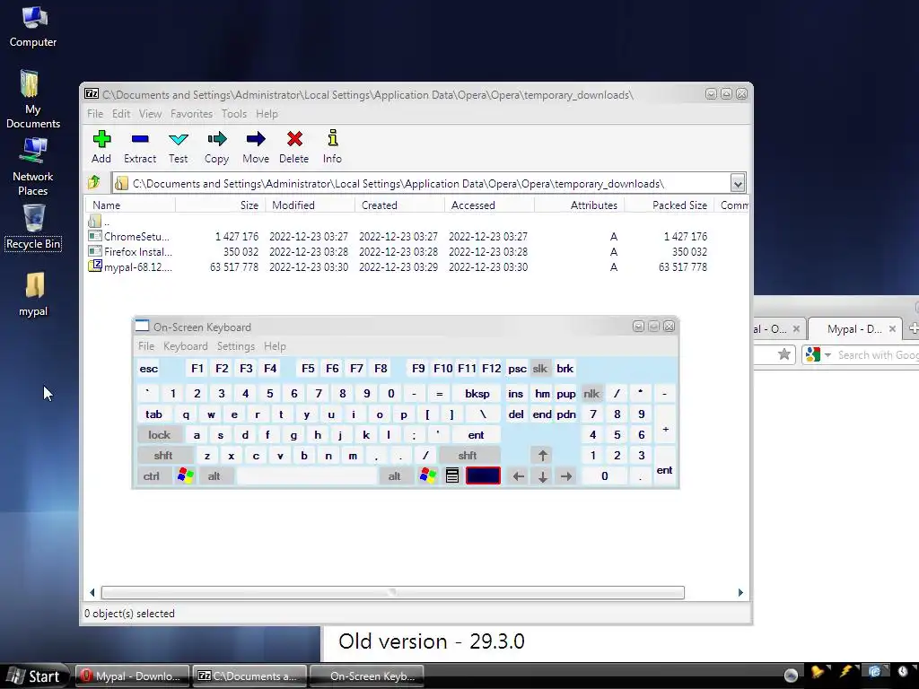Image resolution: width=919 pixels, height=689 pixels.
Task: Click the context menu key on keyboard
Action: point(452,475)
